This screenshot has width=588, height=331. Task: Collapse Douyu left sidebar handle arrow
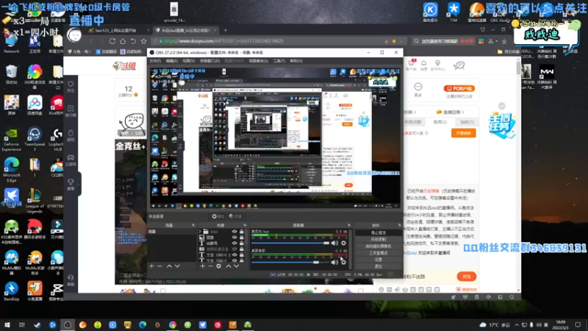click(79, 184)
